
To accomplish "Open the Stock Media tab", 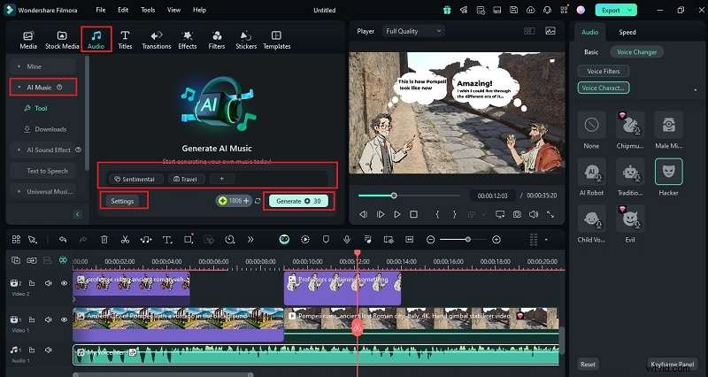I will pos(62,40).
